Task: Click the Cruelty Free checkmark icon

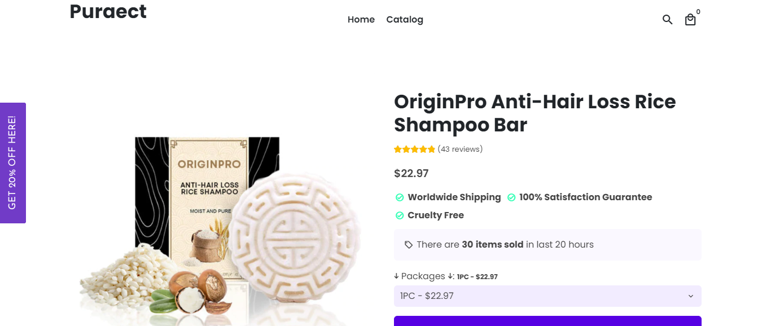Action: pos(400,215)
